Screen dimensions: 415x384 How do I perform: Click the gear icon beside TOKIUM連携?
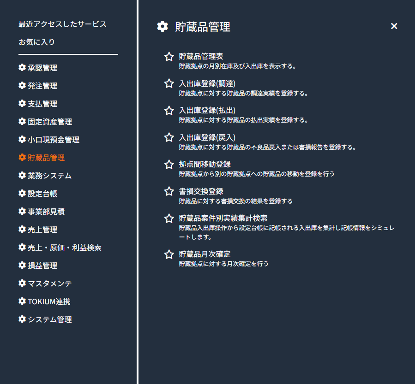pos(22,301)
